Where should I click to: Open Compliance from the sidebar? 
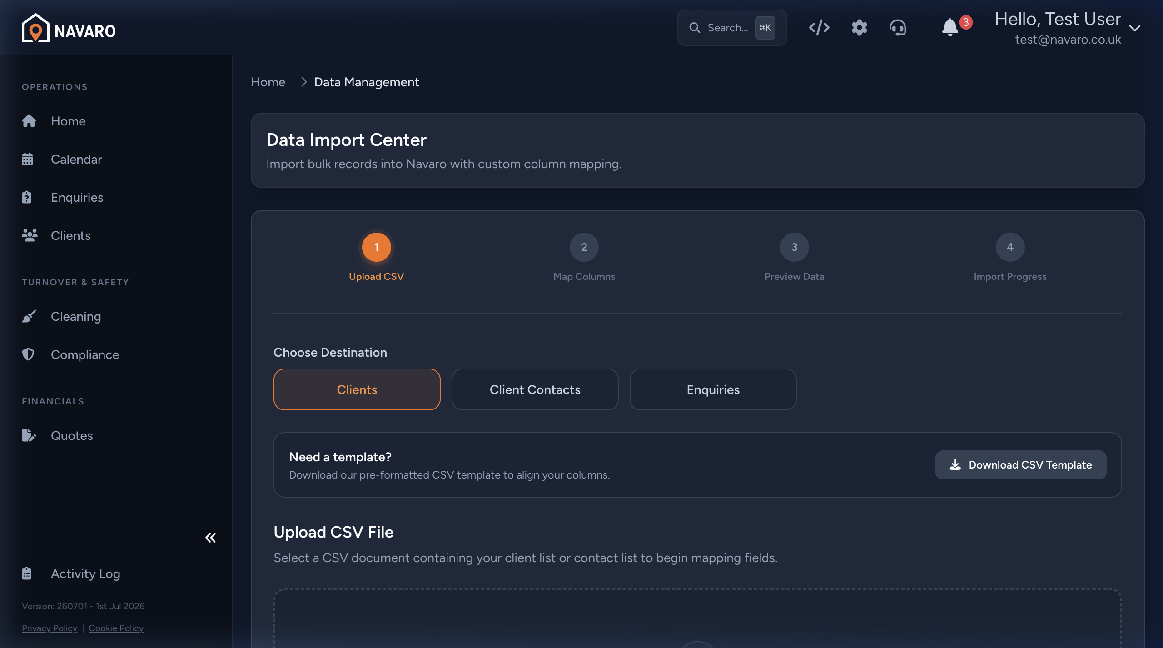(x=85, y=354)
